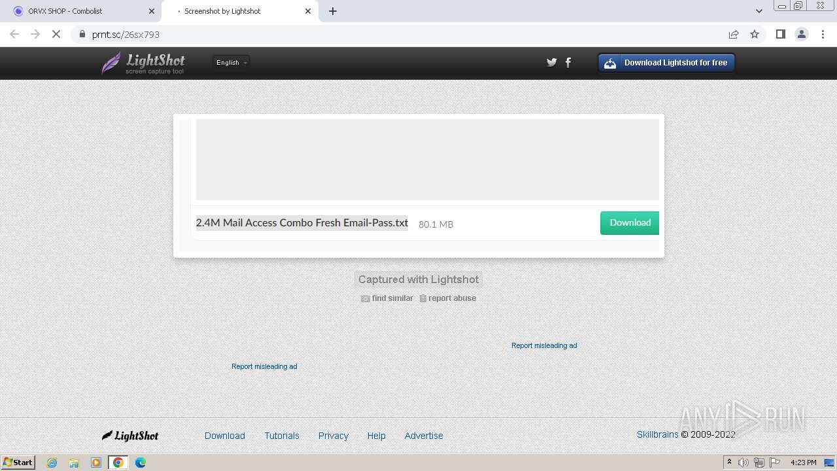The width and height of the screenshot is (837, 471).
Task: Go forward in browser history
Action: (x=35, y=34)
